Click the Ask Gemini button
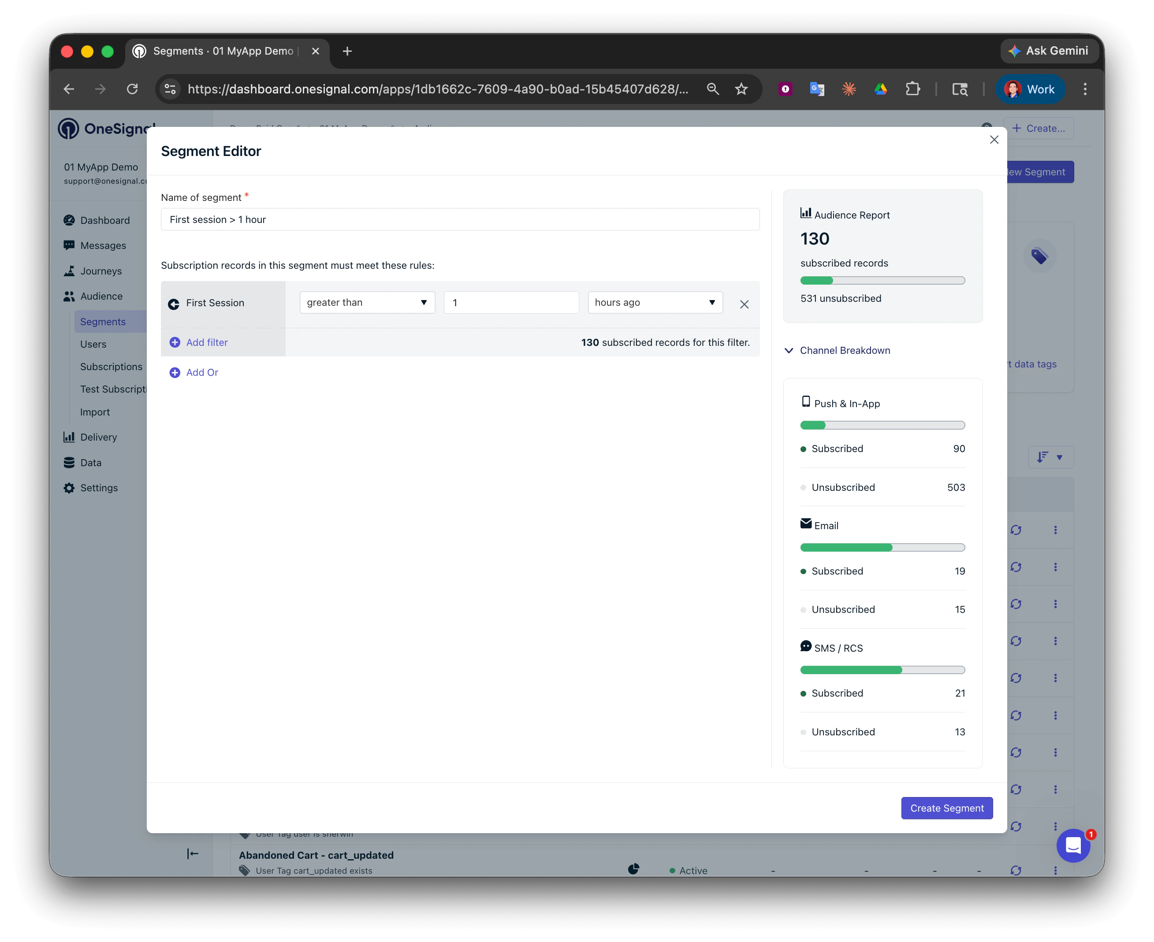Image resolution: width=1154 pixels, height=942 pixels. coord(1049,51)
